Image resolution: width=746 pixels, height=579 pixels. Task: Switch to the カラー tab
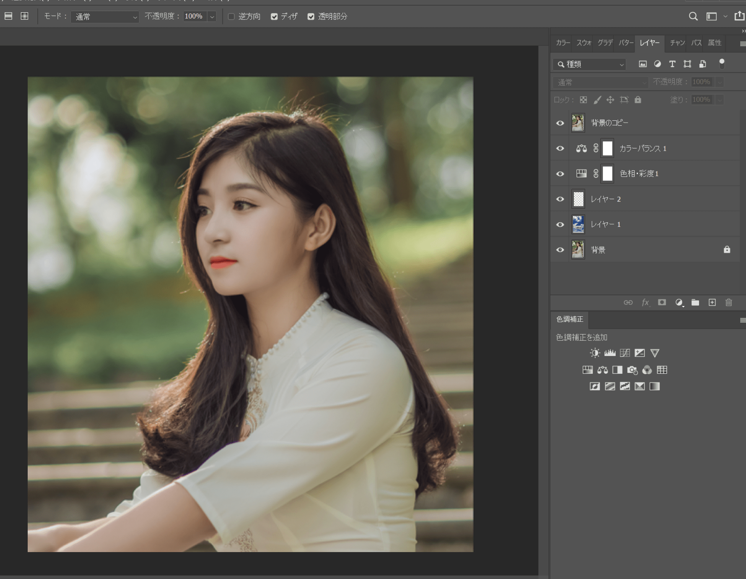pyautogui.click(x=563, y=43)
